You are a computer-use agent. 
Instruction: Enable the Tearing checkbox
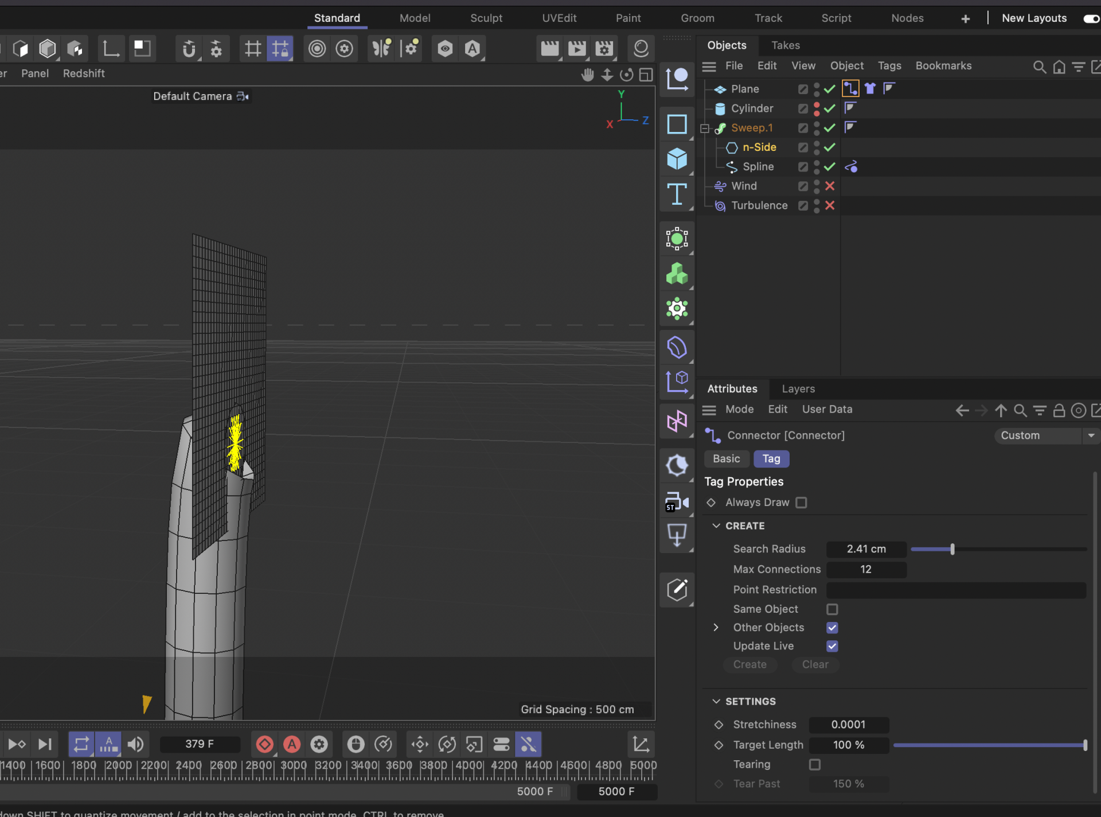point(814,765)
